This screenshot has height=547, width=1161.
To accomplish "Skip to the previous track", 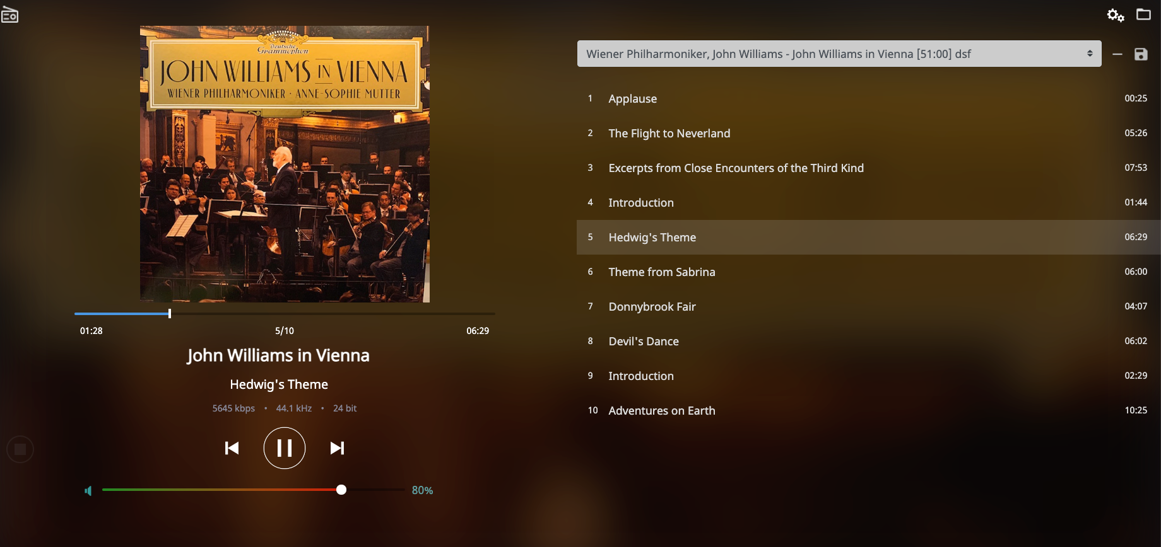I will coord(232,448).
